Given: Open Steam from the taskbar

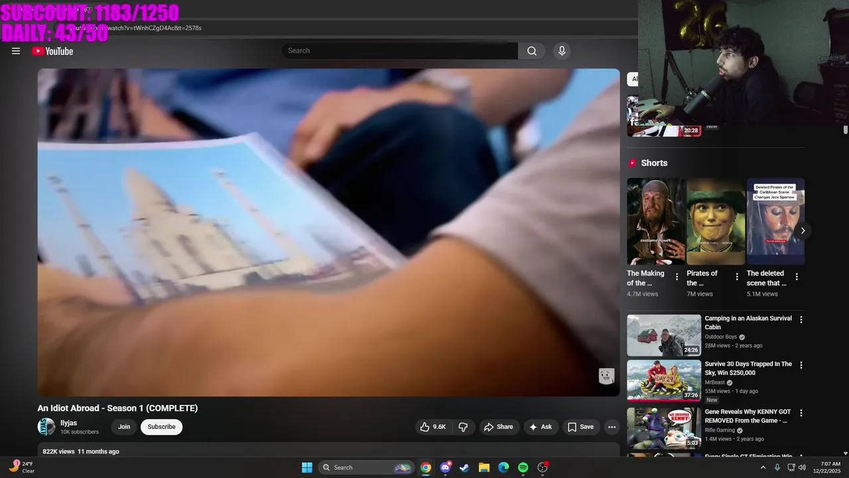Looking at the screenshot, I should [x=464, y=467].
